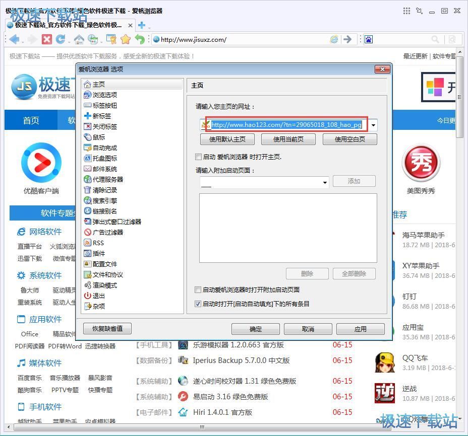Viewport: 468px width, 436px height.
Task: Close the 爱帆浏览器 选项 dialog
Action: (x=382, y=69)
